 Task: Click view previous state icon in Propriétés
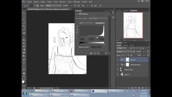click(95, 53)
